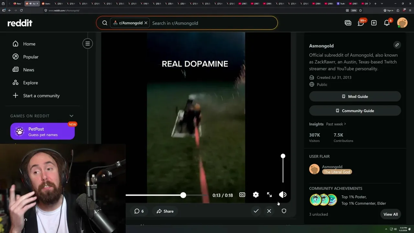Open the taskbar clock and date
The image size is (414, 233).
pyautogui.click(x=403, y=229)
